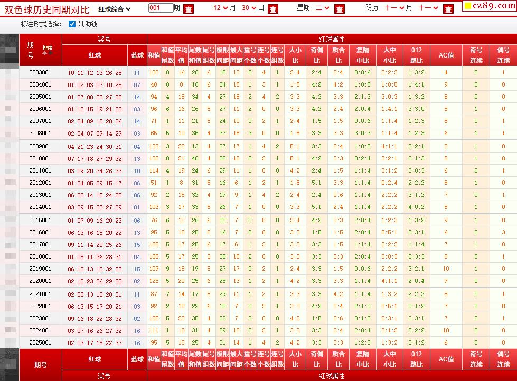This screenshot has height=381, width=517.
Task: Click period 2013001 row label
Action: pos(40,195)
